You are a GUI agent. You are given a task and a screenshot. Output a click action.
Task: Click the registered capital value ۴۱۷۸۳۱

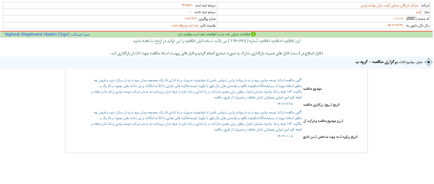click(x=187, y=6)
